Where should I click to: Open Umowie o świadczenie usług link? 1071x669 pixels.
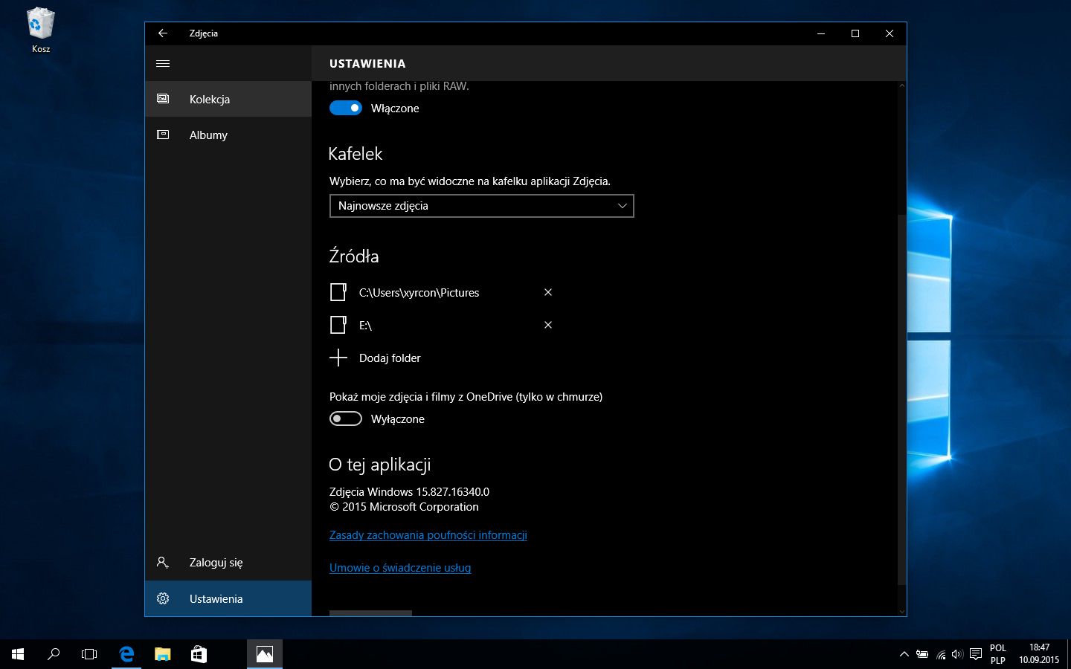click(400, 568)
